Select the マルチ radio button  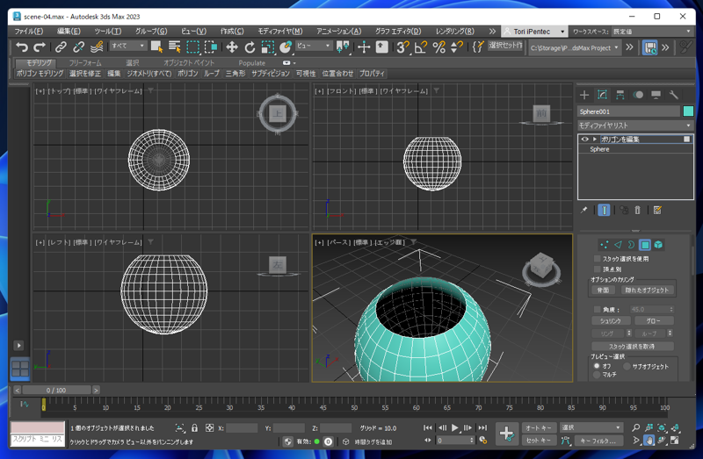[597, 375]
